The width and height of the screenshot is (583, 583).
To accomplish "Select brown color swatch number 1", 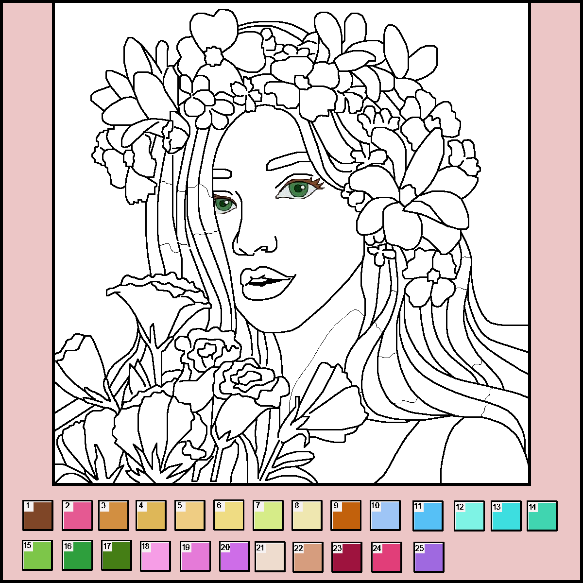I will (x=38, y=515).
